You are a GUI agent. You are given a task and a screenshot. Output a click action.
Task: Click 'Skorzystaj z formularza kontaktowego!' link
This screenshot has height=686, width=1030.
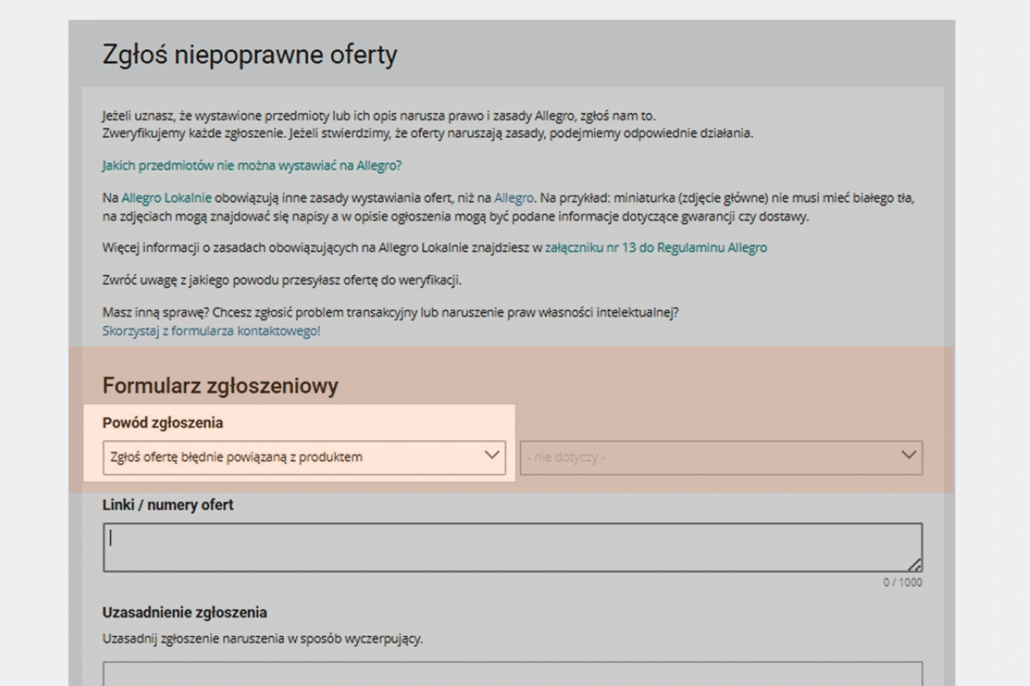click(x=211, y=330)
